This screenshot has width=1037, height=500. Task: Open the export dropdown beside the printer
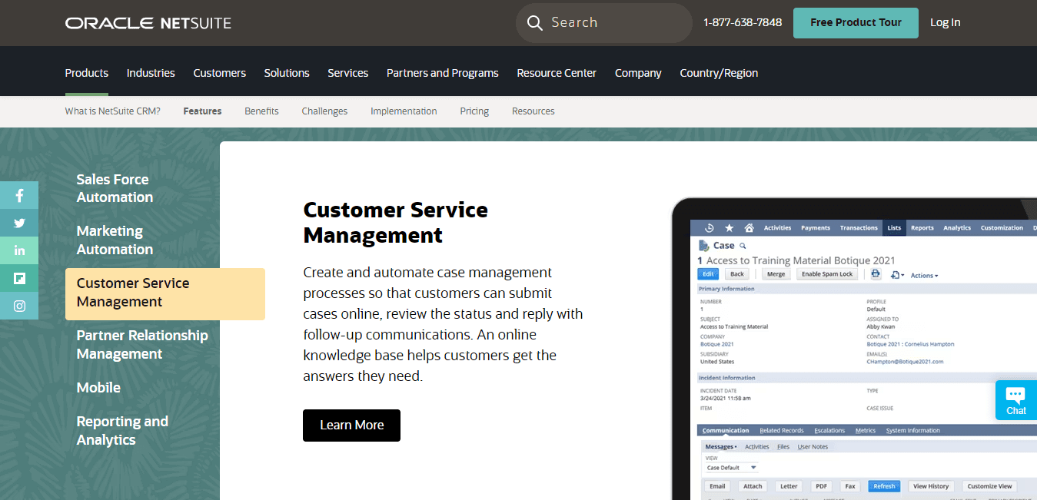896,274
